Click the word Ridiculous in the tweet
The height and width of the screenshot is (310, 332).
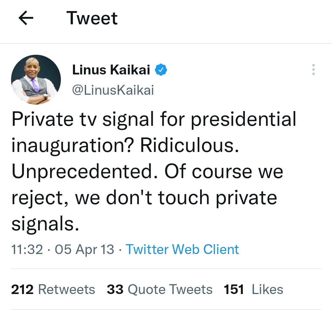coord(189,146)
